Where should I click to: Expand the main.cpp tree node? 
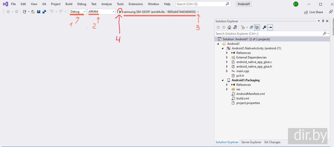[x=227, y=71]
